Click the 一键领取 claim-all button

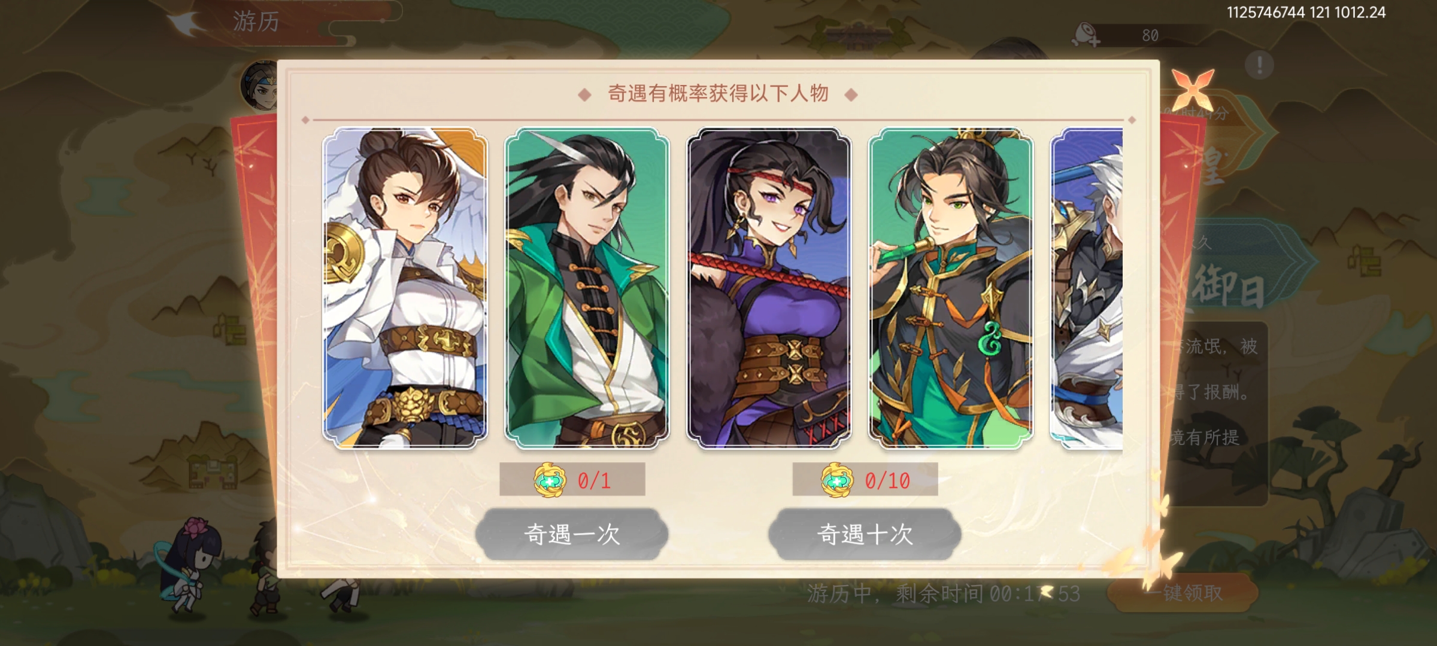pyautogui.click(x=1184, y=593)
